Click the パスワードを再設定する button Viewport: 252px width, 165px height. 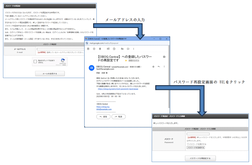[x=200, y=158]
